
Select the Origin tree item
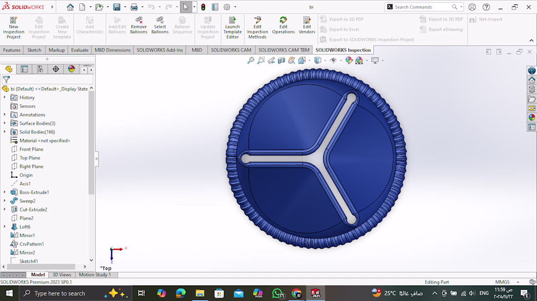pos(26,175)
